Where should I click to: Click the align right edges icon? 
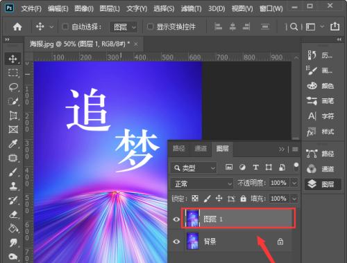click(246, 27)
